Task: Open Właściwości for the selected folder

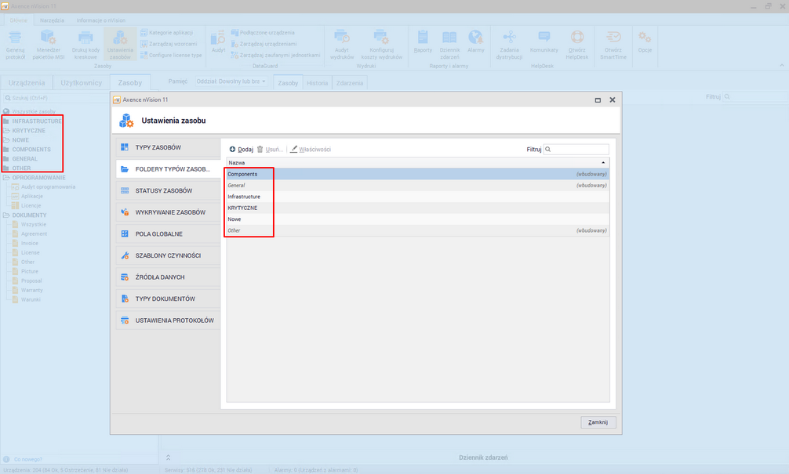Action: point(310,149)
